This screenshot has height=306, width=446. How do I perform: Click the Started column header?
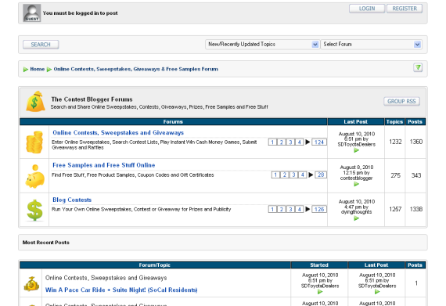(x=319, y=265)
